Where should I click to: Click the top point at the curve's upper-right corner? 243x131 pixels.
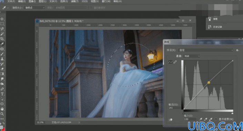click(x=233, y=61)
